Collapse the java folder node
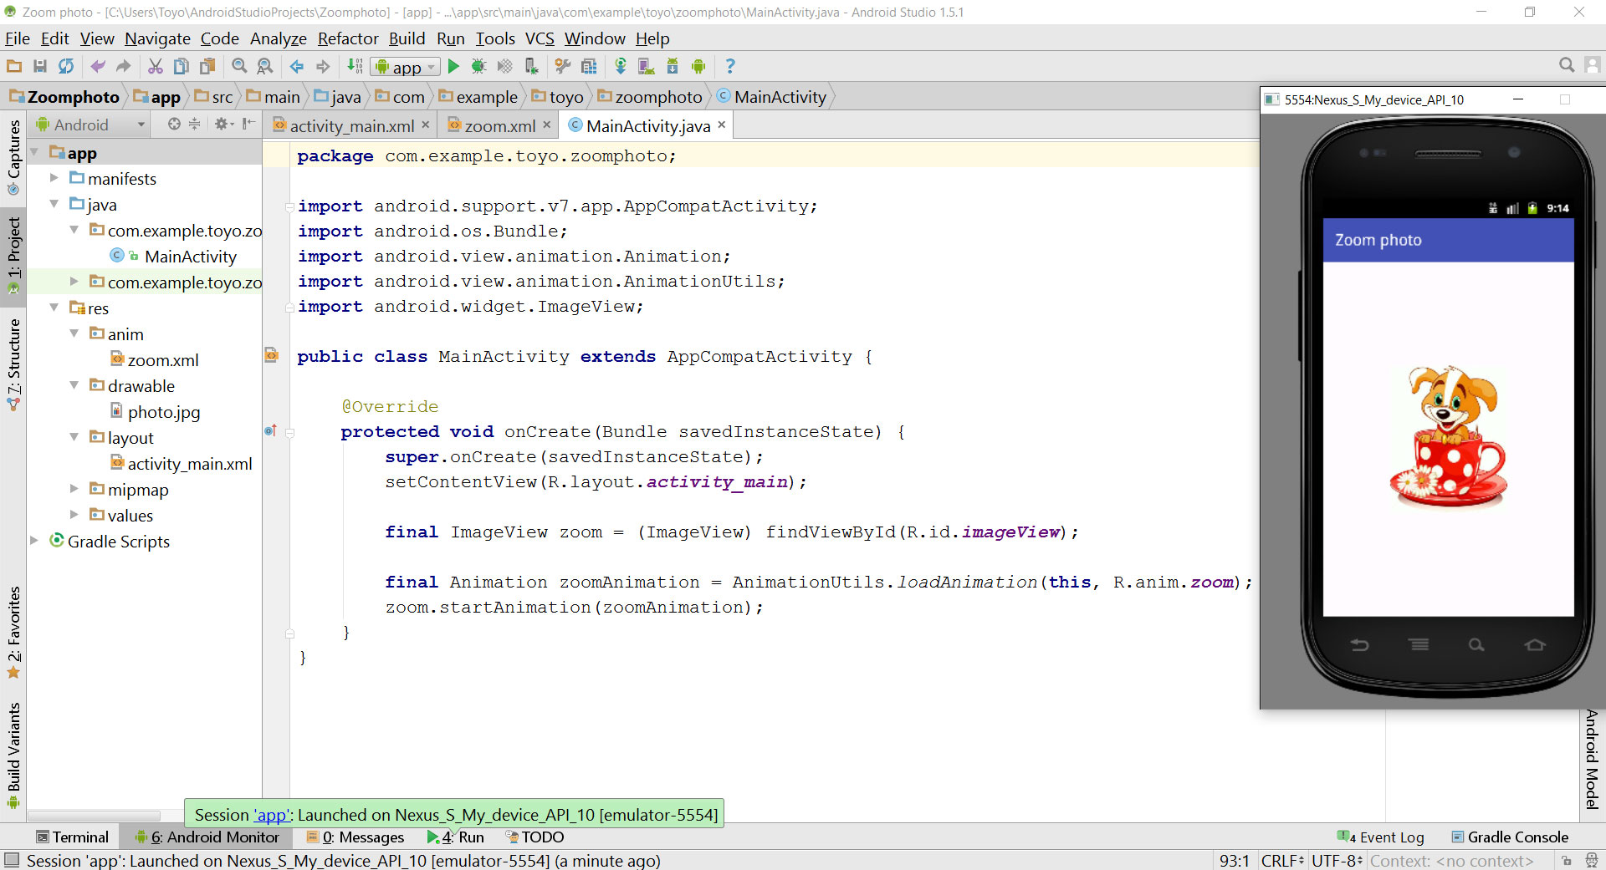 (x=54, y=204)
